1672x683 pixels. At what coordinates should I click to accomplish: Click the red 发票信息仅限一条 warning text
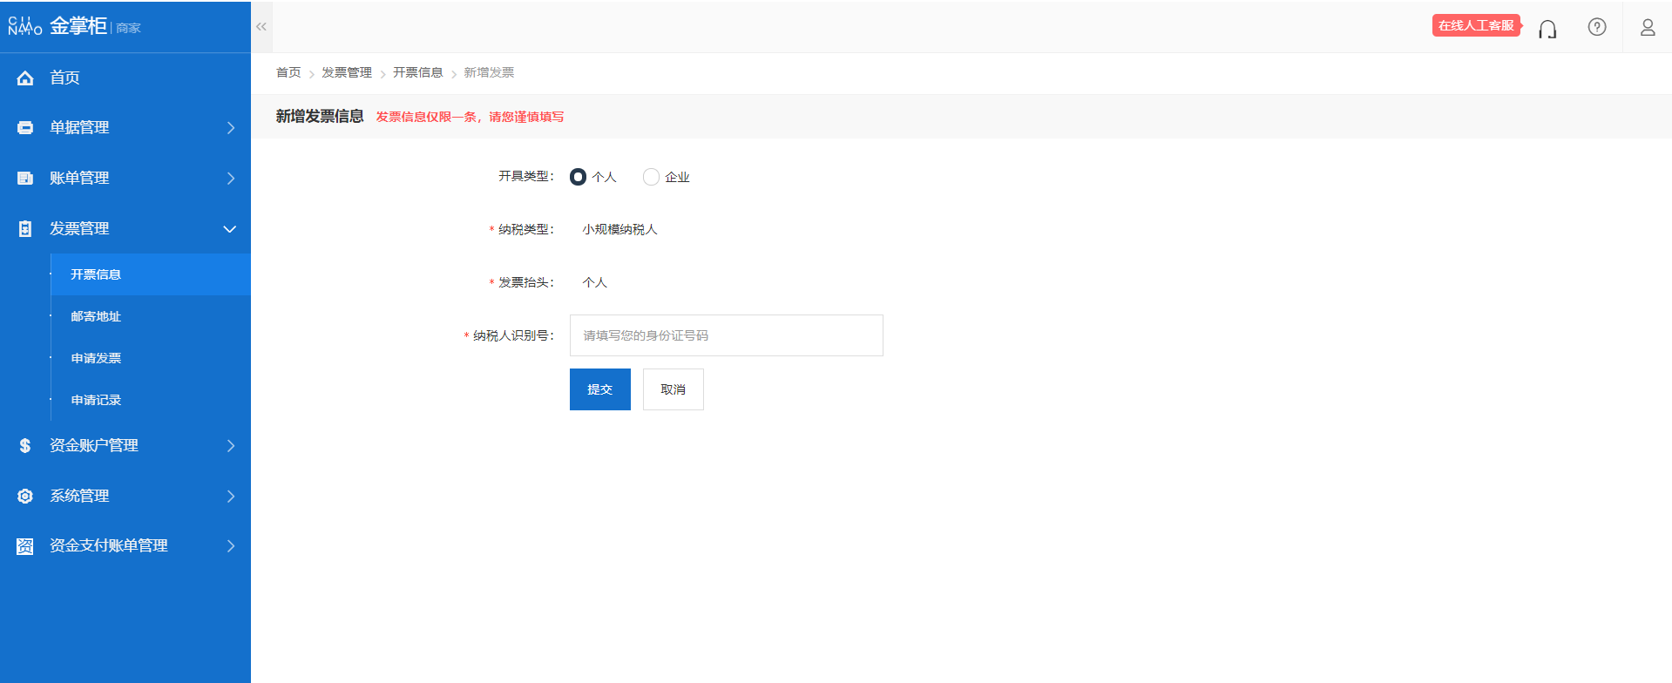470,117
